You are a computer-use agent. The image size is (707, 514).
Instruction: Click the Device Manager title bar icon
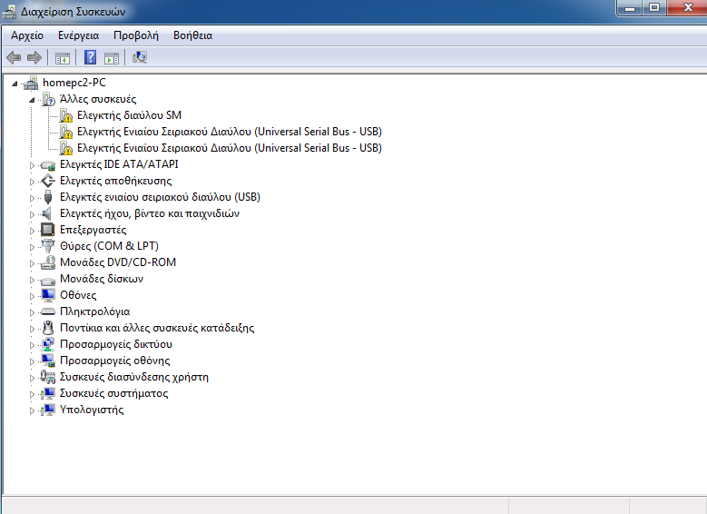coord(9,12)
